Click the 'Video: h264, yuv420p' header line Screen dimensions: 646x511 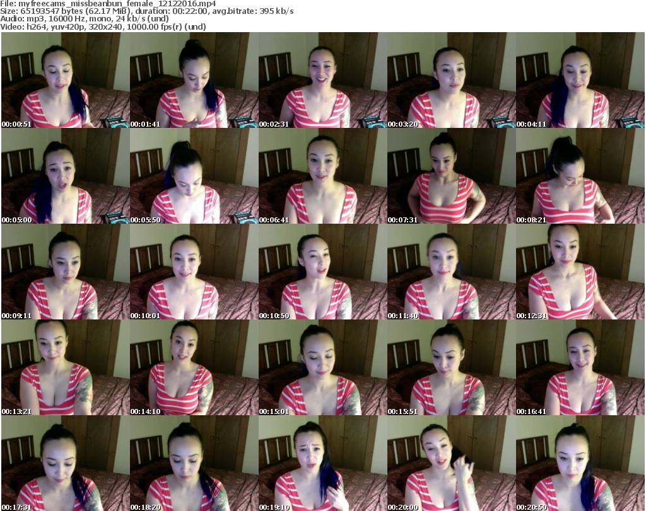(x=103, y=26)
